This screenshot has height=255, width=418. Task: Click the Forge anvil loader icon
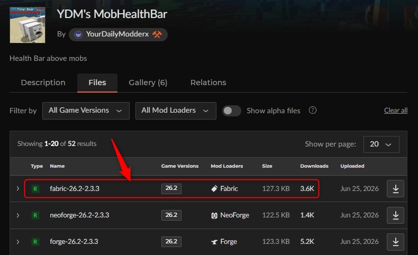(x=214, y=242)
